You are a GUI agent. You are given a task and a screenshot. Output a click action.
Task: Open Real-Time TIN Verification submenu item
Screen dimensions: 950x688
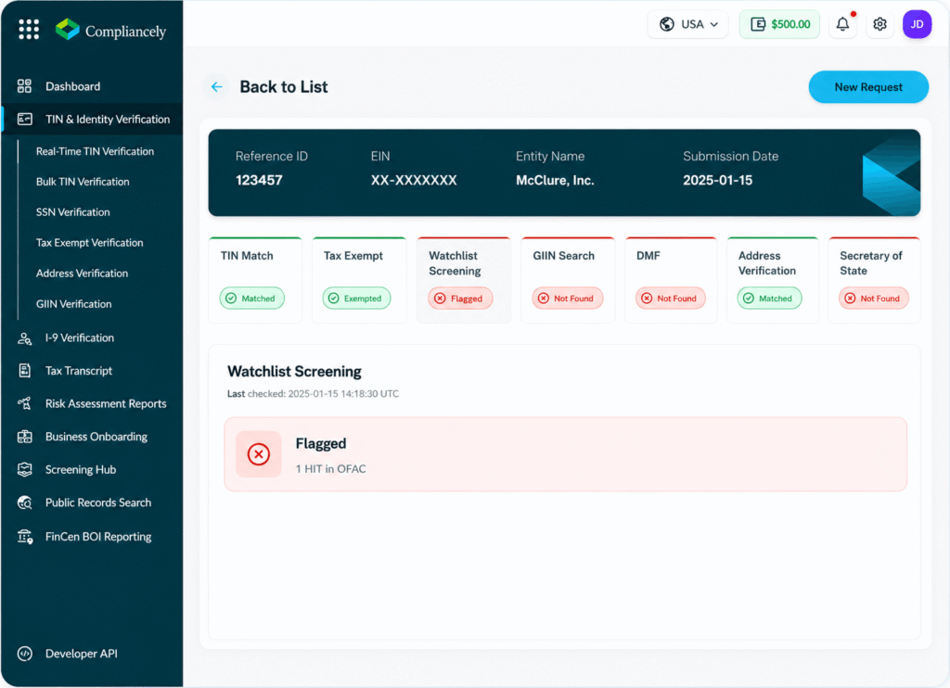coord(96,151)
